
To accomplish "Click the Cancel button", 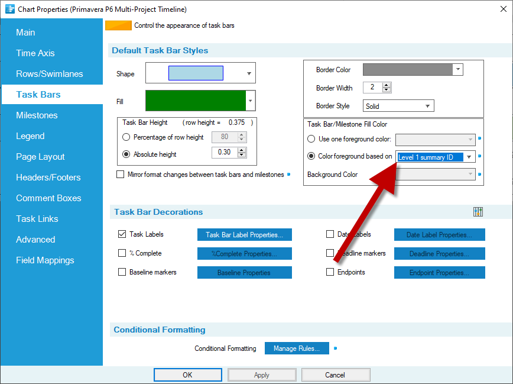I will coord(335,375).
